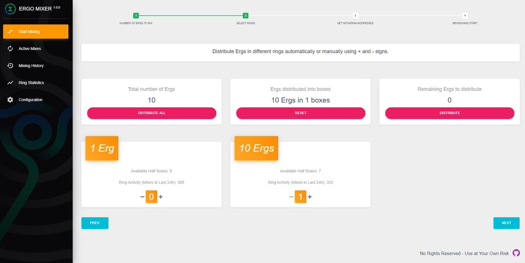Click '10 Ergs in 1 boxes' text
This screenshot has width=525, height=263.
tap(301, 100)
